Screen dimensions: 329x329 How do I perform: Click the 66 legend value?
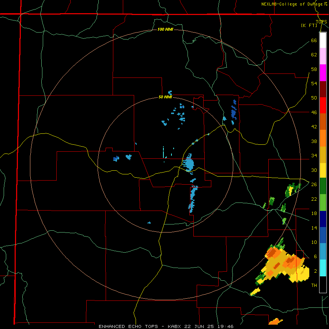coord(314,40)
